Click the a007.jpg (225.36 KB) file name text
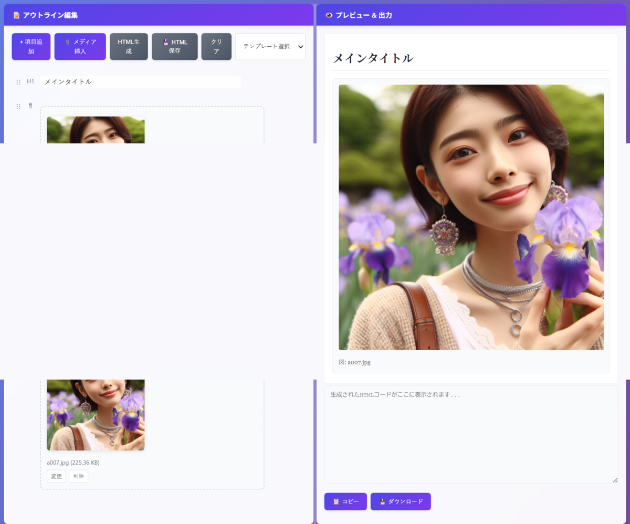 (73, 463)
